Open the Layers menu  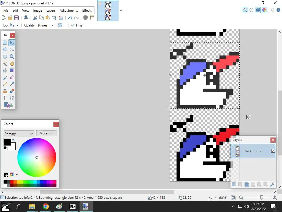click(51, 10)
